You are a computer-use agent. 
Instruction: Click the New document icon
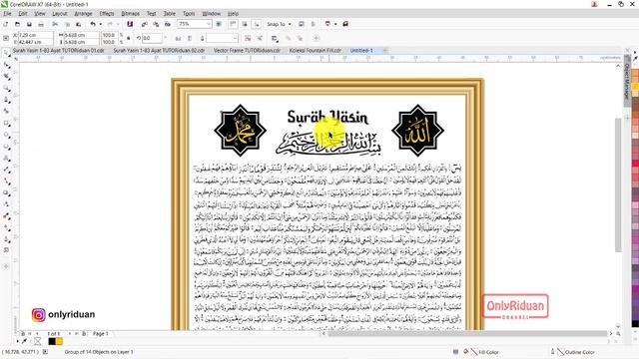click(6, 24)
